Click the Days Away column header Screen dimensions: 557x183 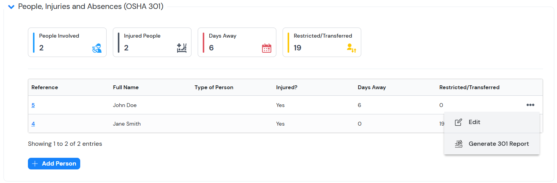click(371, 88)
